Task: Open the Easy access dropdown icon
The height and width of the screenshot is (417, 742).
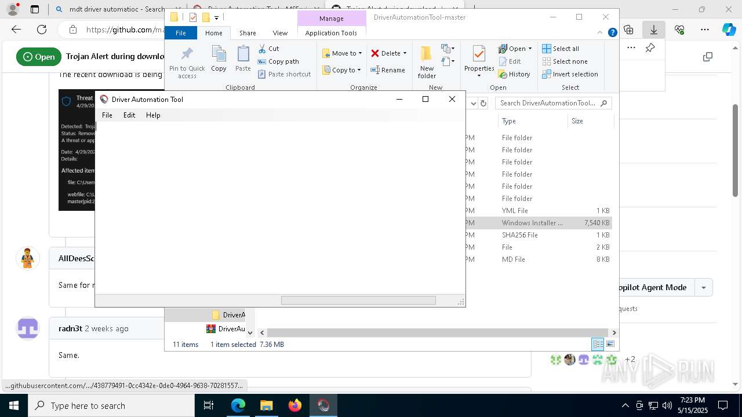Action: coord(448,61)
